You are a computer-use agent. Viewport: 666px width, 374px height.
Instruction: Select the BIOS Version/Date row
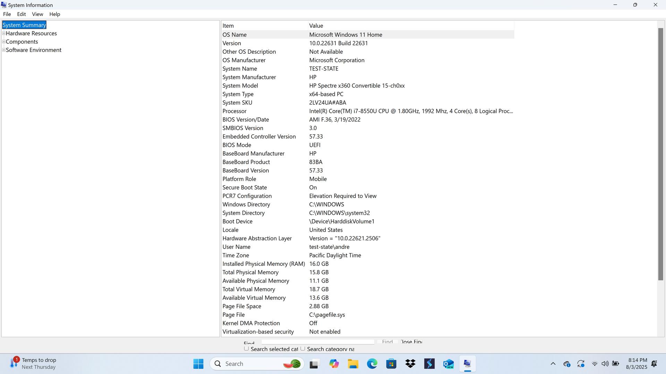pyautogui.click(x=368, y=119)
